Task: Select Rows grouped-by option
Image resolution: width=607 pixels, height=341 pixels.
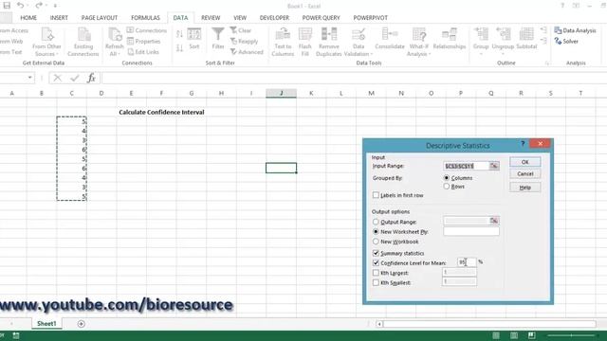Action: (x=447, y=187)
